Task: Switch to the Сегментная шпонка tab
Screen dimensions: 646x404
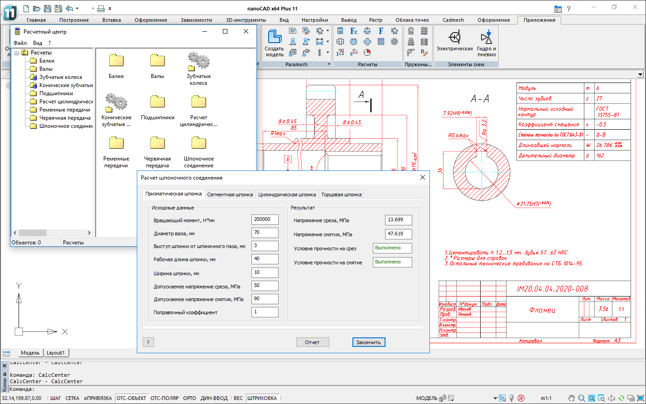Action: pos(230,195)
